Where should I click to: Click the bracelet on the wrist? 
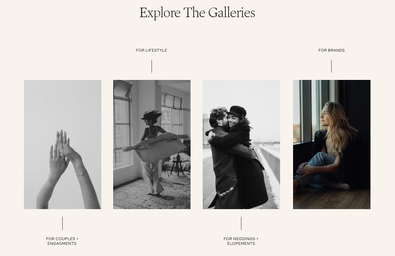[81, 174]
